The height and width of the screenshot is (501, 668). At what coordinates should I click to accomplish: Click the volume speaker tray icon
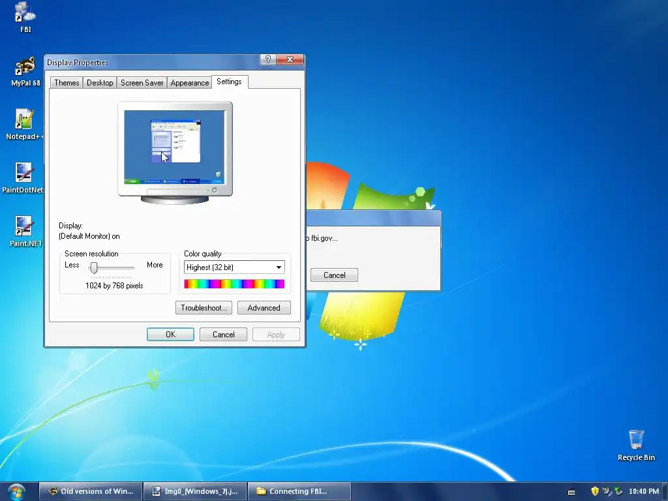tap(607, 491)
